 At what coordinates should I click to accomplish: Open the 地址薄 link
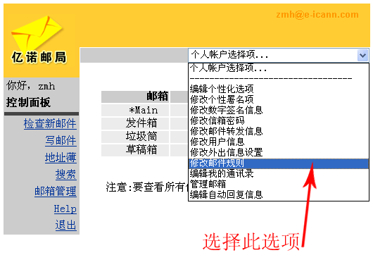point(61,157)
